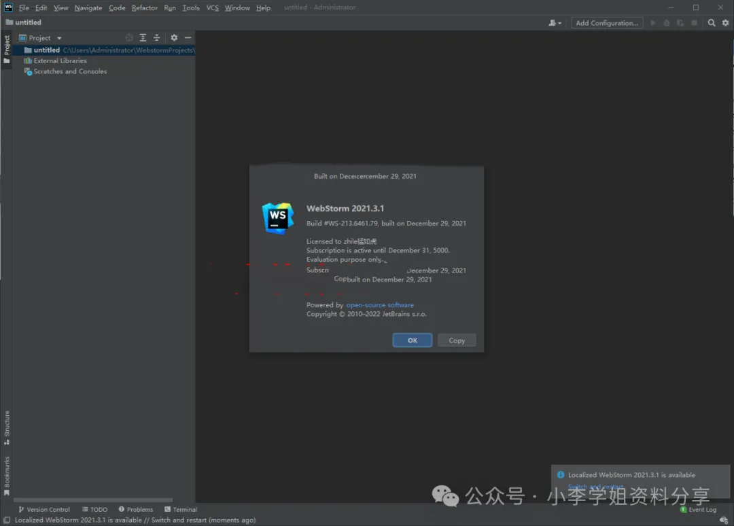Open the VCS menu
The image size is (734, 526).
213,7
